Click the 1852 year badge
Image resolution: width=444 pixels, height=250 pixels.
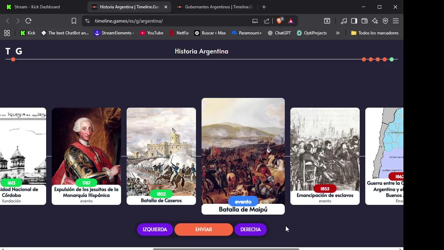click(161, 194)
